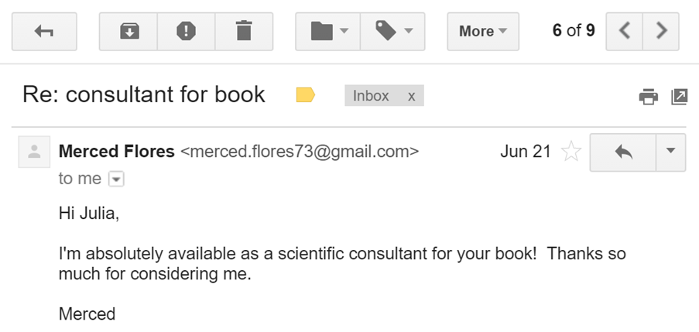The height and width of the screenshot is (332, 699).
Task: Go to the newer conversation arrow
Action: pyautogui.click(x=625, y=31)
